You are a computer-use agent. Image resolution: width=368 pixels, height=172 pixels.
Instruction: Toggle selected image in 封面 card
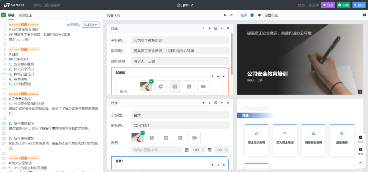click(146, 87)
